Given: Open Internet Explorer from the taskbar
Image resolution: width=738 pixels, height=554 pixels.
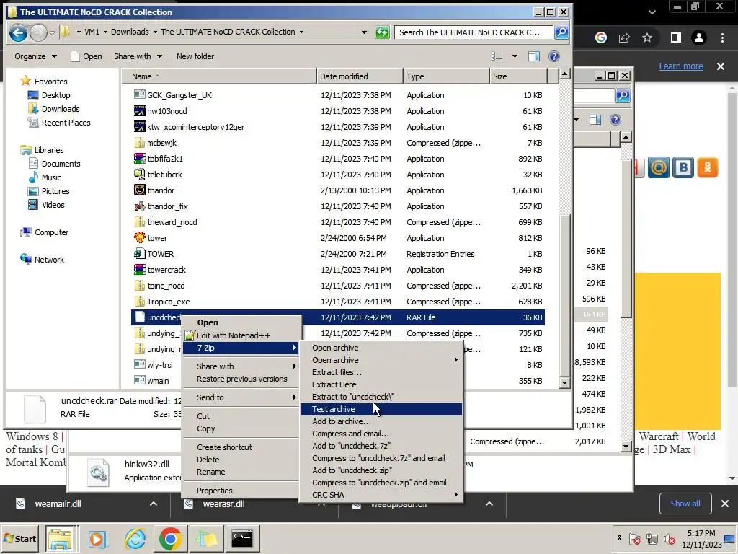Looking at the screenshot, I should (135, 538).
